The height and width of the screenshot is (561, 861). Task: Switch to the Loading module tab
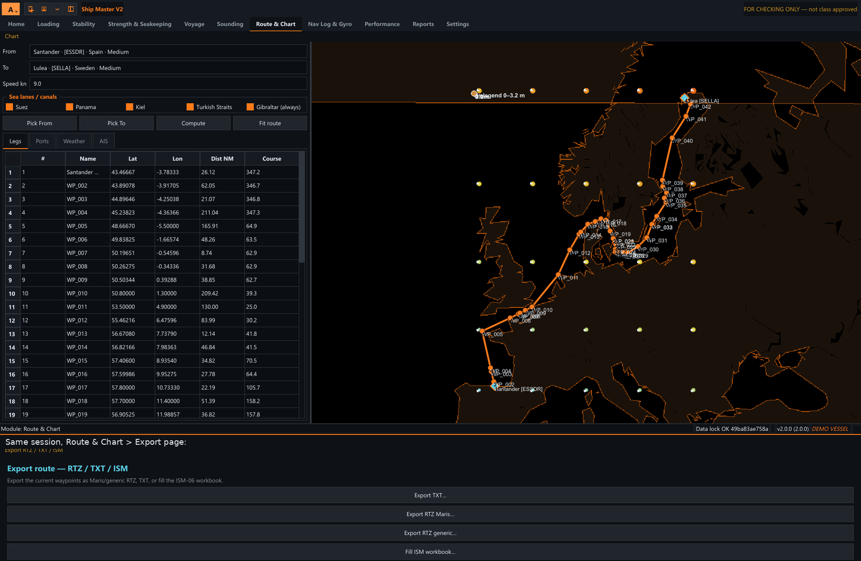point(48,24)
